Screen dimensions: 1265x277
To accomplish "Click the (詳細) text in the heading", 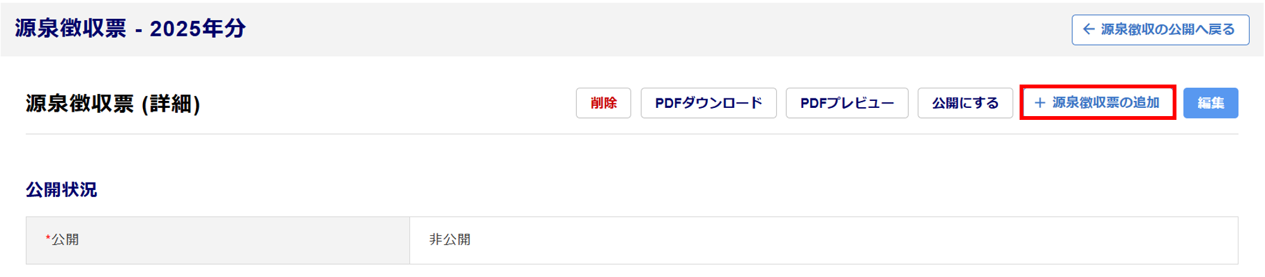I will (171, 103).
